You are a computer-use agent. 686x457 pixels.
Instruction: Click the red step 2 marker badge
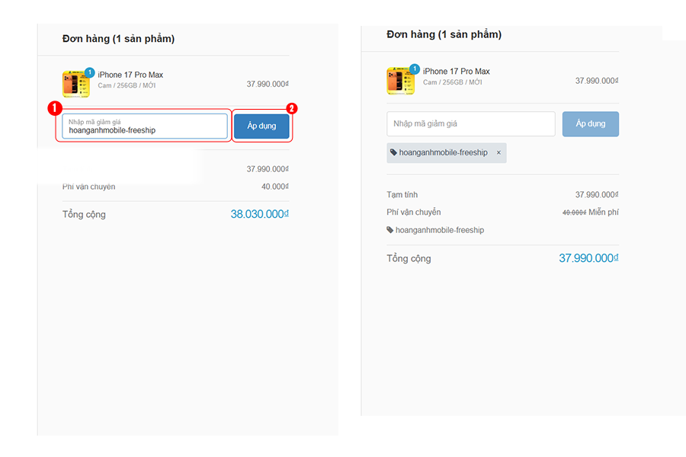pos(290,108)
